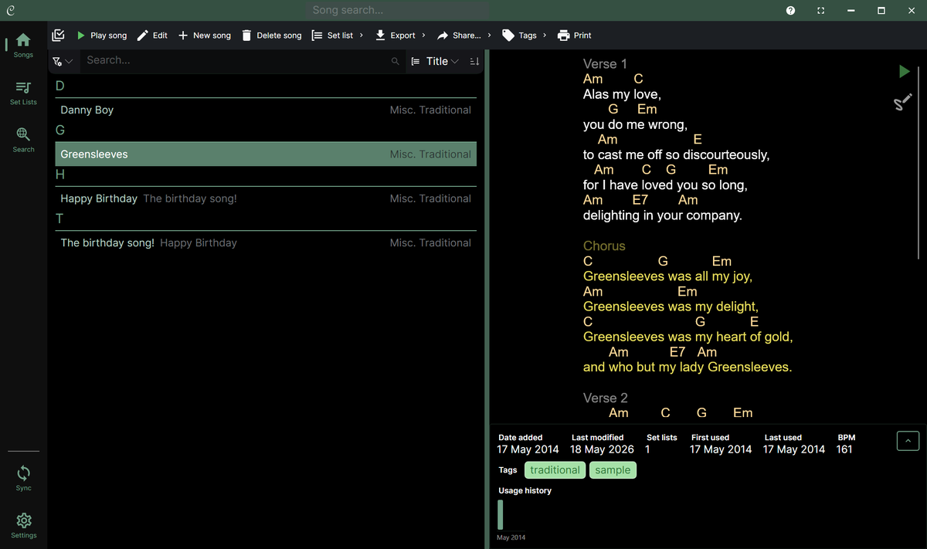
Task: Click the T section header letter
Action: 59,219
